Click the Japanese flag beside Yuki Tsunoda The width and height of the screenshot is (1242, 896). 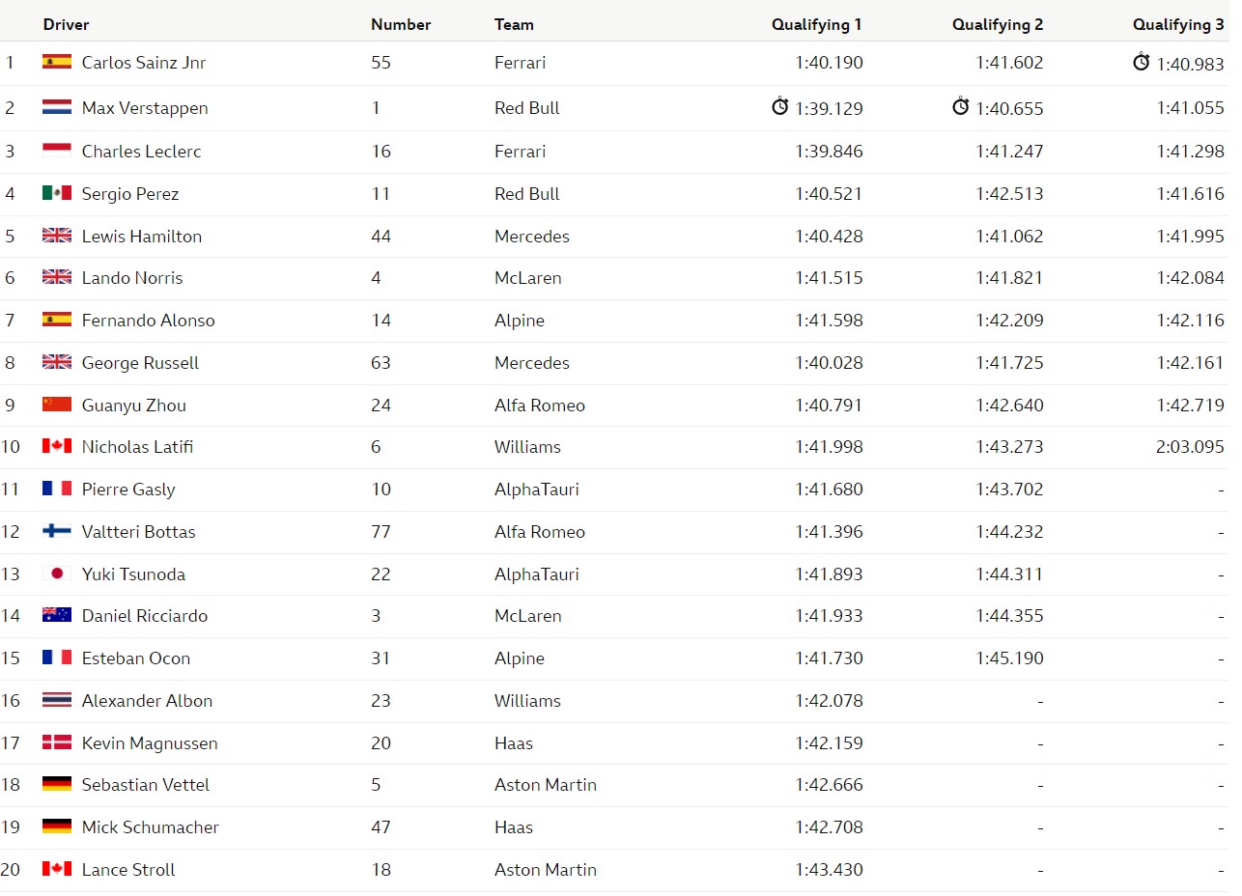pos(57,574)
